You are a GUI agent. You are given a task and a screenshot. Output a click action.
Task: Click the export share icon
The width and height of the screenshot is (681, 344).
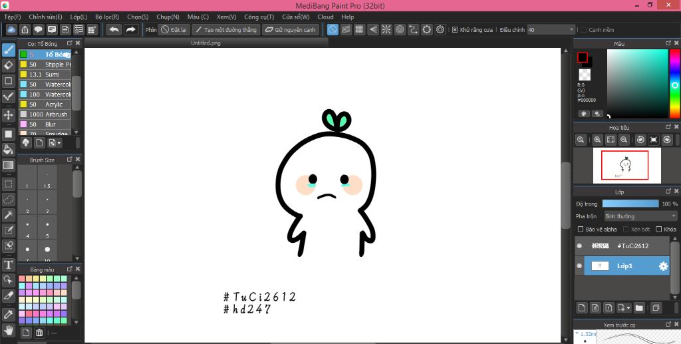click(25, 29)
